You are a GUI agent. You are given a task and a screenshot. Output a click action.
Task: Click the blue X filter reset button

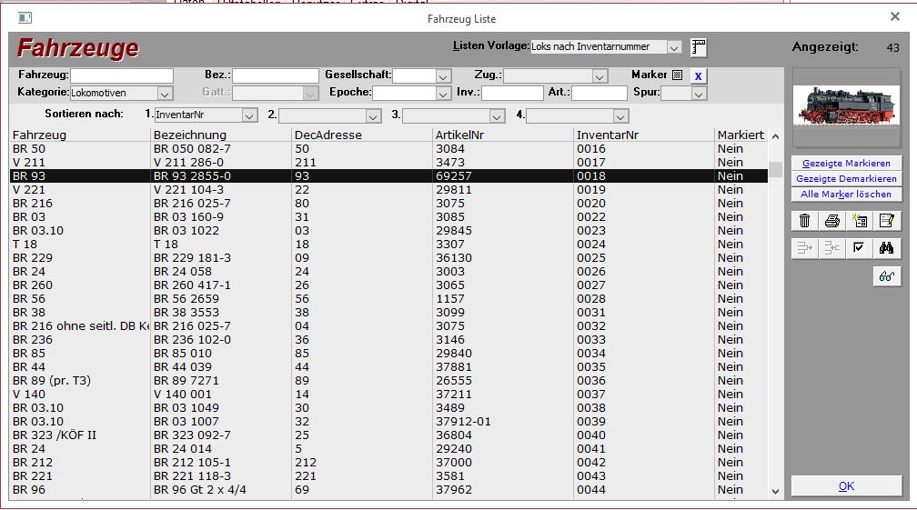(x=698, y=76)
